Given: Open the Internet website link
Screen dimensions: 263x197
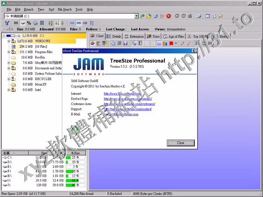Looking at the screenshot, I should pyautogui.click(x=122, y=93).
